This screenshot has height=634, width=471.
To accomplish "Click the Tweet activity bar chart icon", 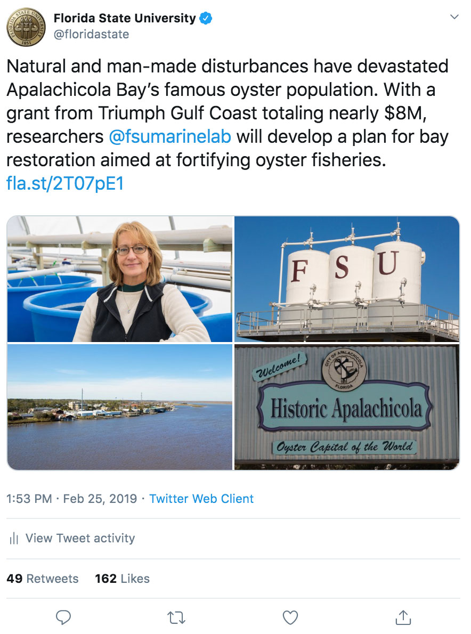I will pos(14,538).
